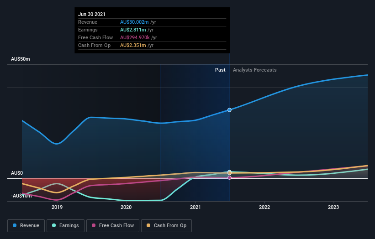This screenshot has width=375, height=239.
Task: Click the AU$2.811m earnings value
Action: coord(133,30)
